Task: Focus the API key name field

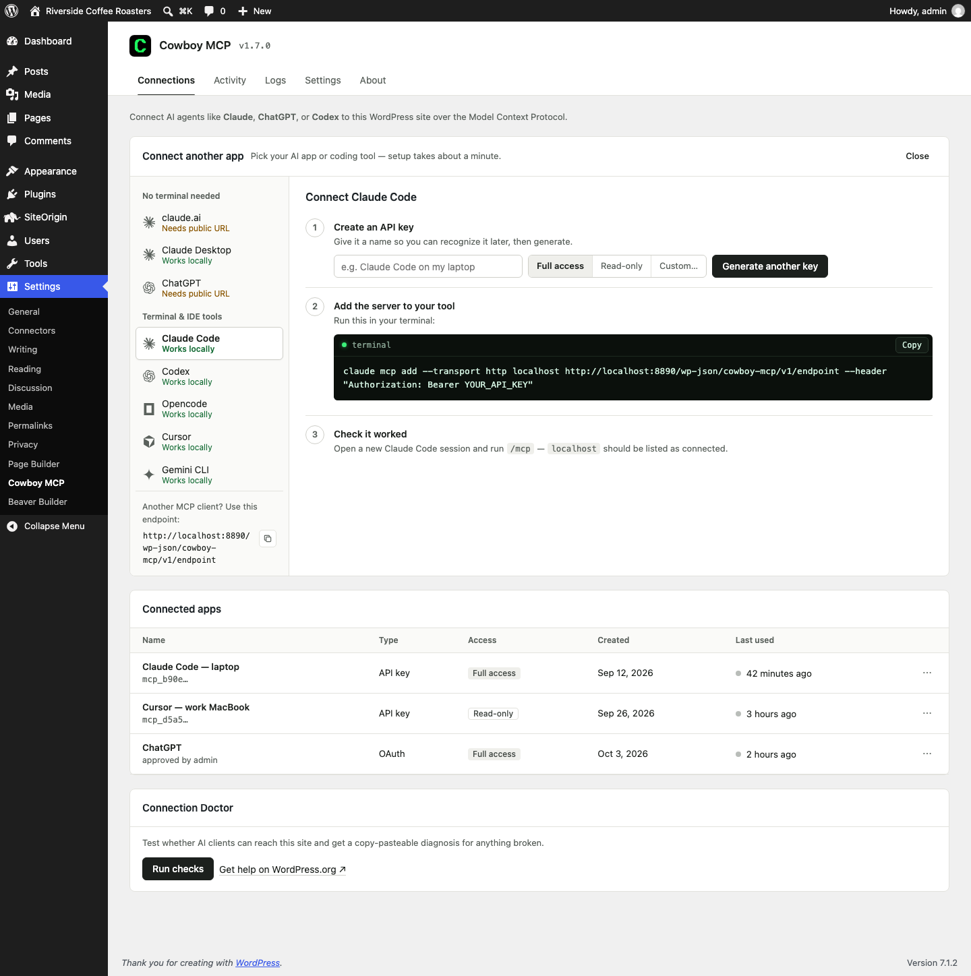Action: pyautogui.click(x=428, y=266)
